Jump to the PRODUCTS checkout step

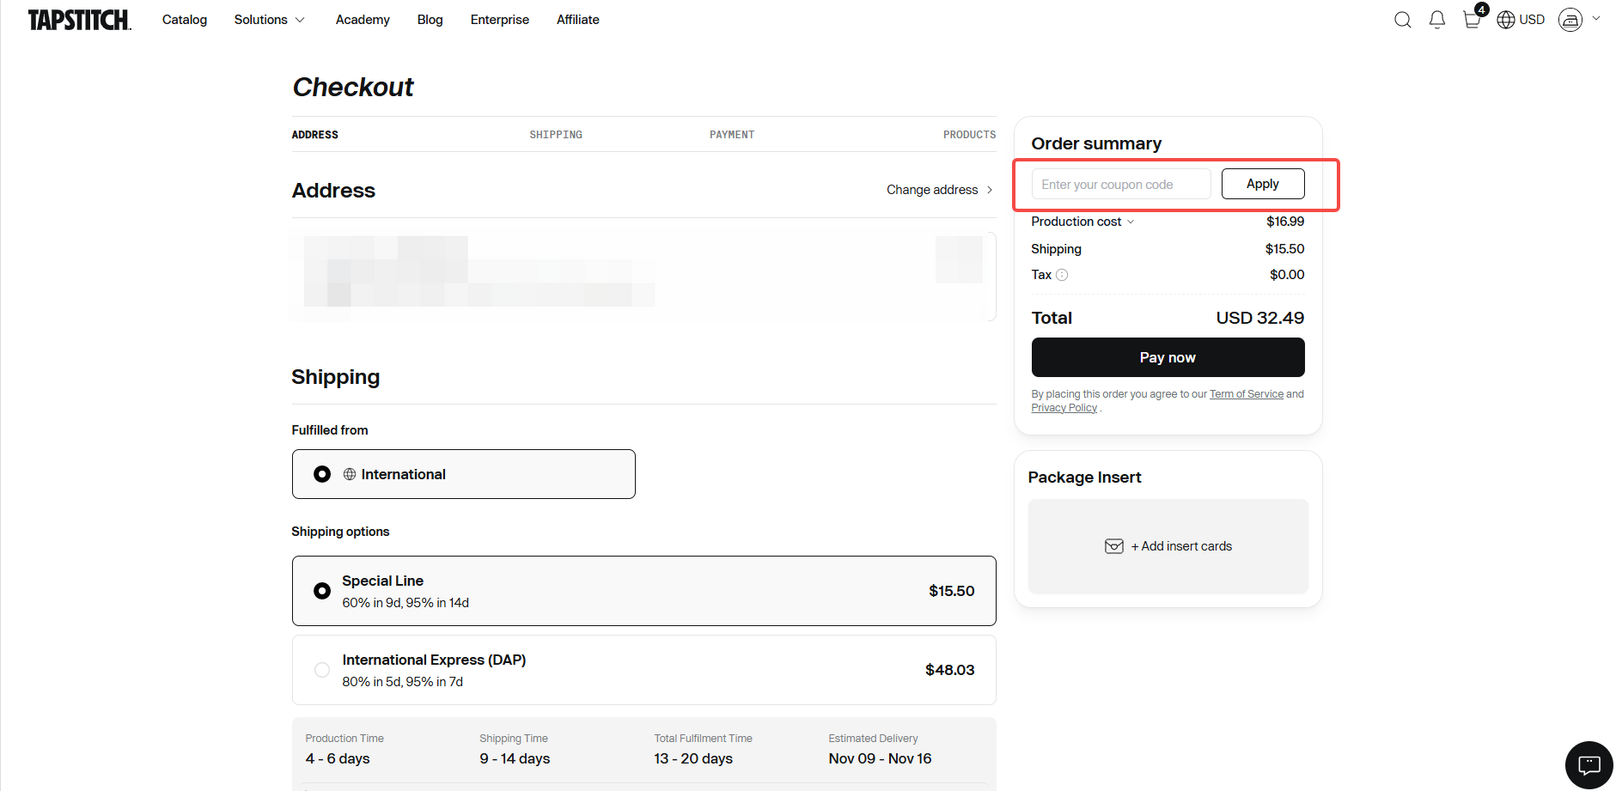tap(969, 135)
